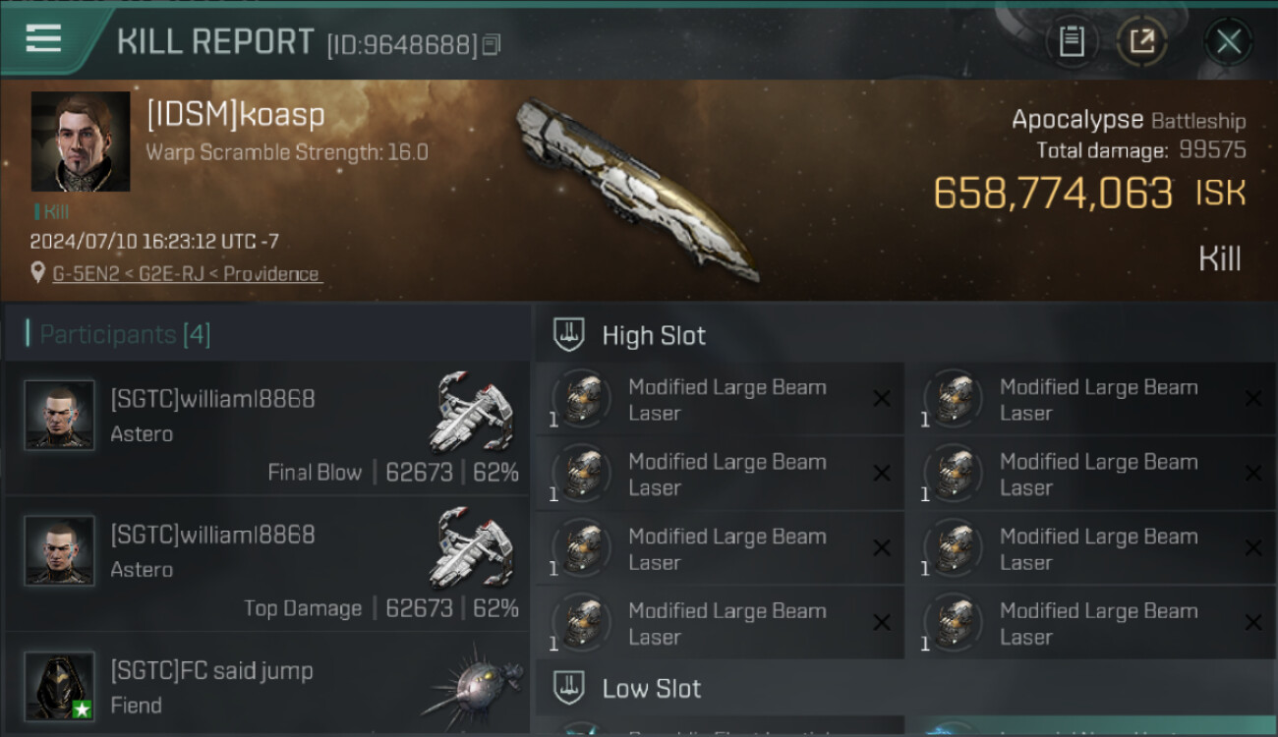This screenshot has width=1278, height=737.
Task: Copy the kill report ID icon
Action: click(491, 44)
